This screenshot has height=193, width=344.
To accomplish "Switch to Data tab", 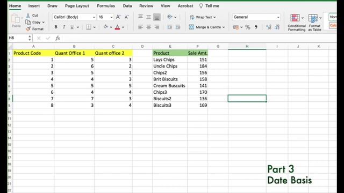I will tap(127, 6).
